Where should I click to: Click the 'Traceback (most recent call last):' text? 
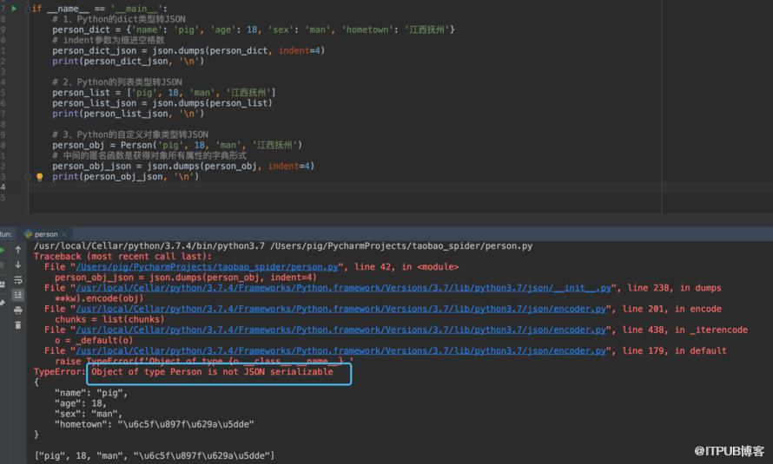[122, 257]
